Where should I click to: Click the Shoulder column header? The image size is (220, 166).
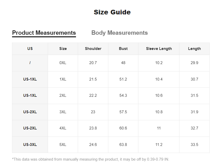(x=93, y=49)
